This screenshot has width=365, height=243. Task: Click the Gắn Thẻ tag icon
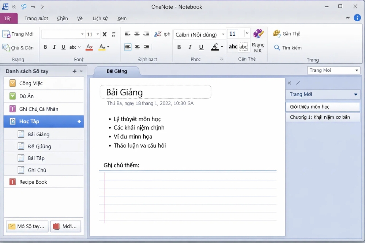tap(276, 33)
